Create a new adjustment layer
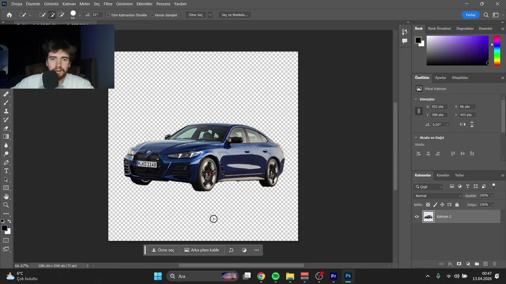The image size is (506, 284). point(468,264)
